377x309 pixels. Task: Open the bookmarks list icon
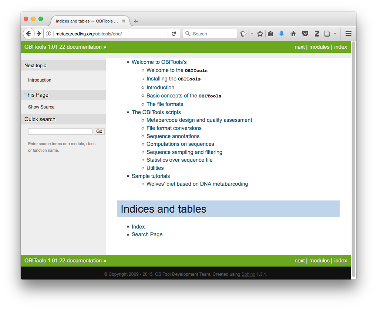tap(270, 34)
